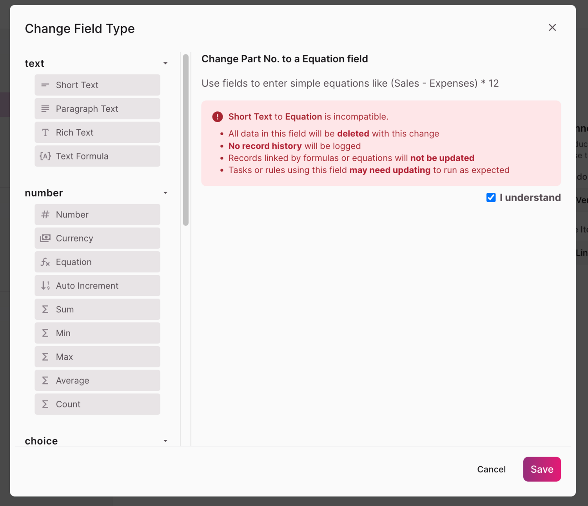Uncheck the I understand checkbox

(491, 198)
